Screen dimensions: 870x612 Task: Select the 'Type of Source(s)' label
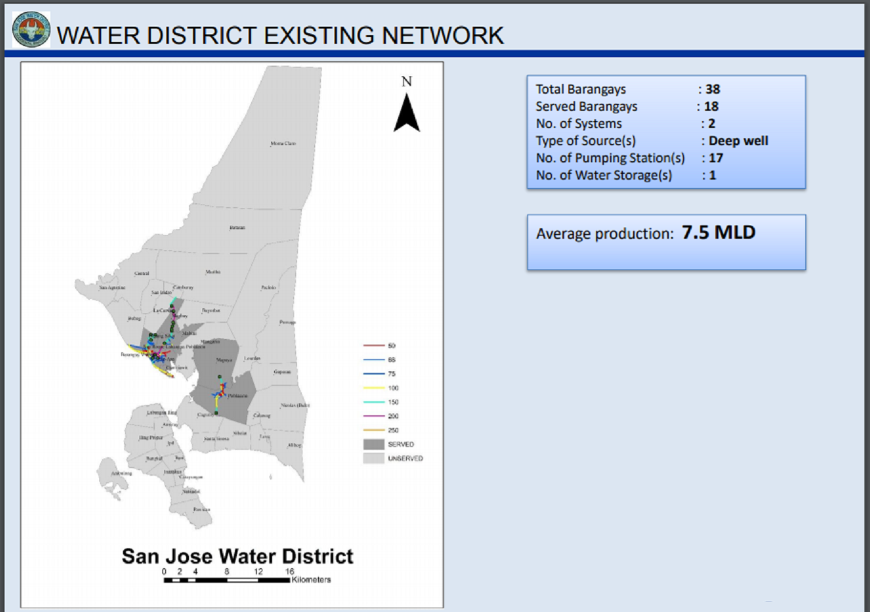pos(585,141)
